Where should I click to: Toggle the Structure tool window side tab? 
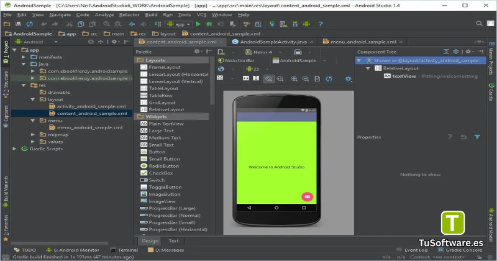(6, 84)
